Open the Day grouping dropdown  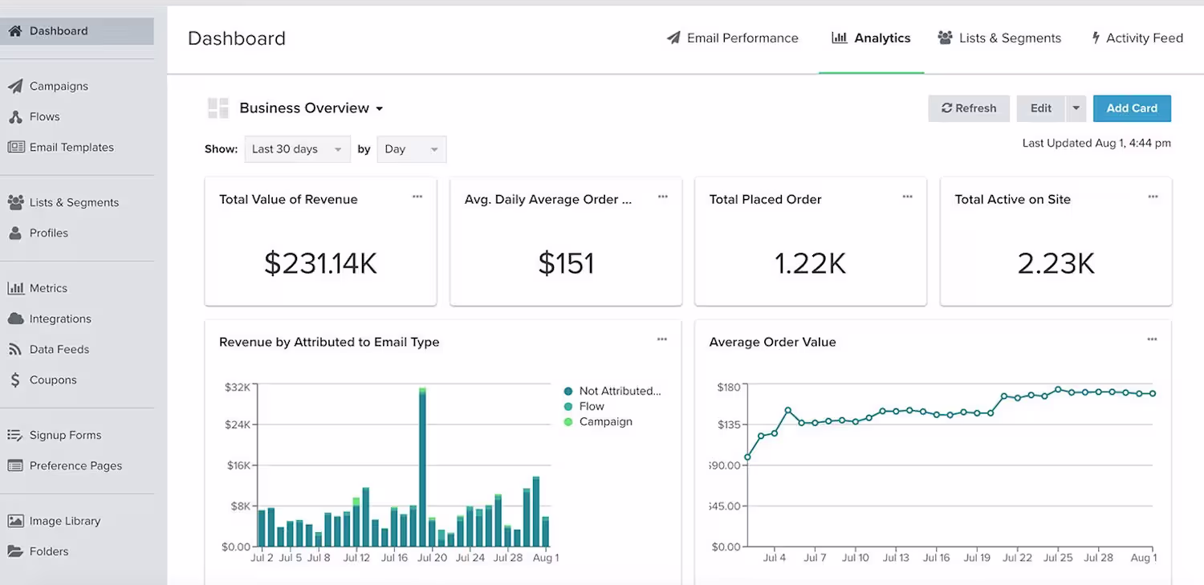tap(411, 149)
